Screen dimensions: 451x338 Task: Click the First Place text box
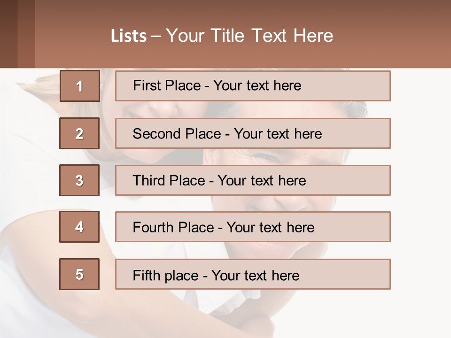click(x=253, y=86)
